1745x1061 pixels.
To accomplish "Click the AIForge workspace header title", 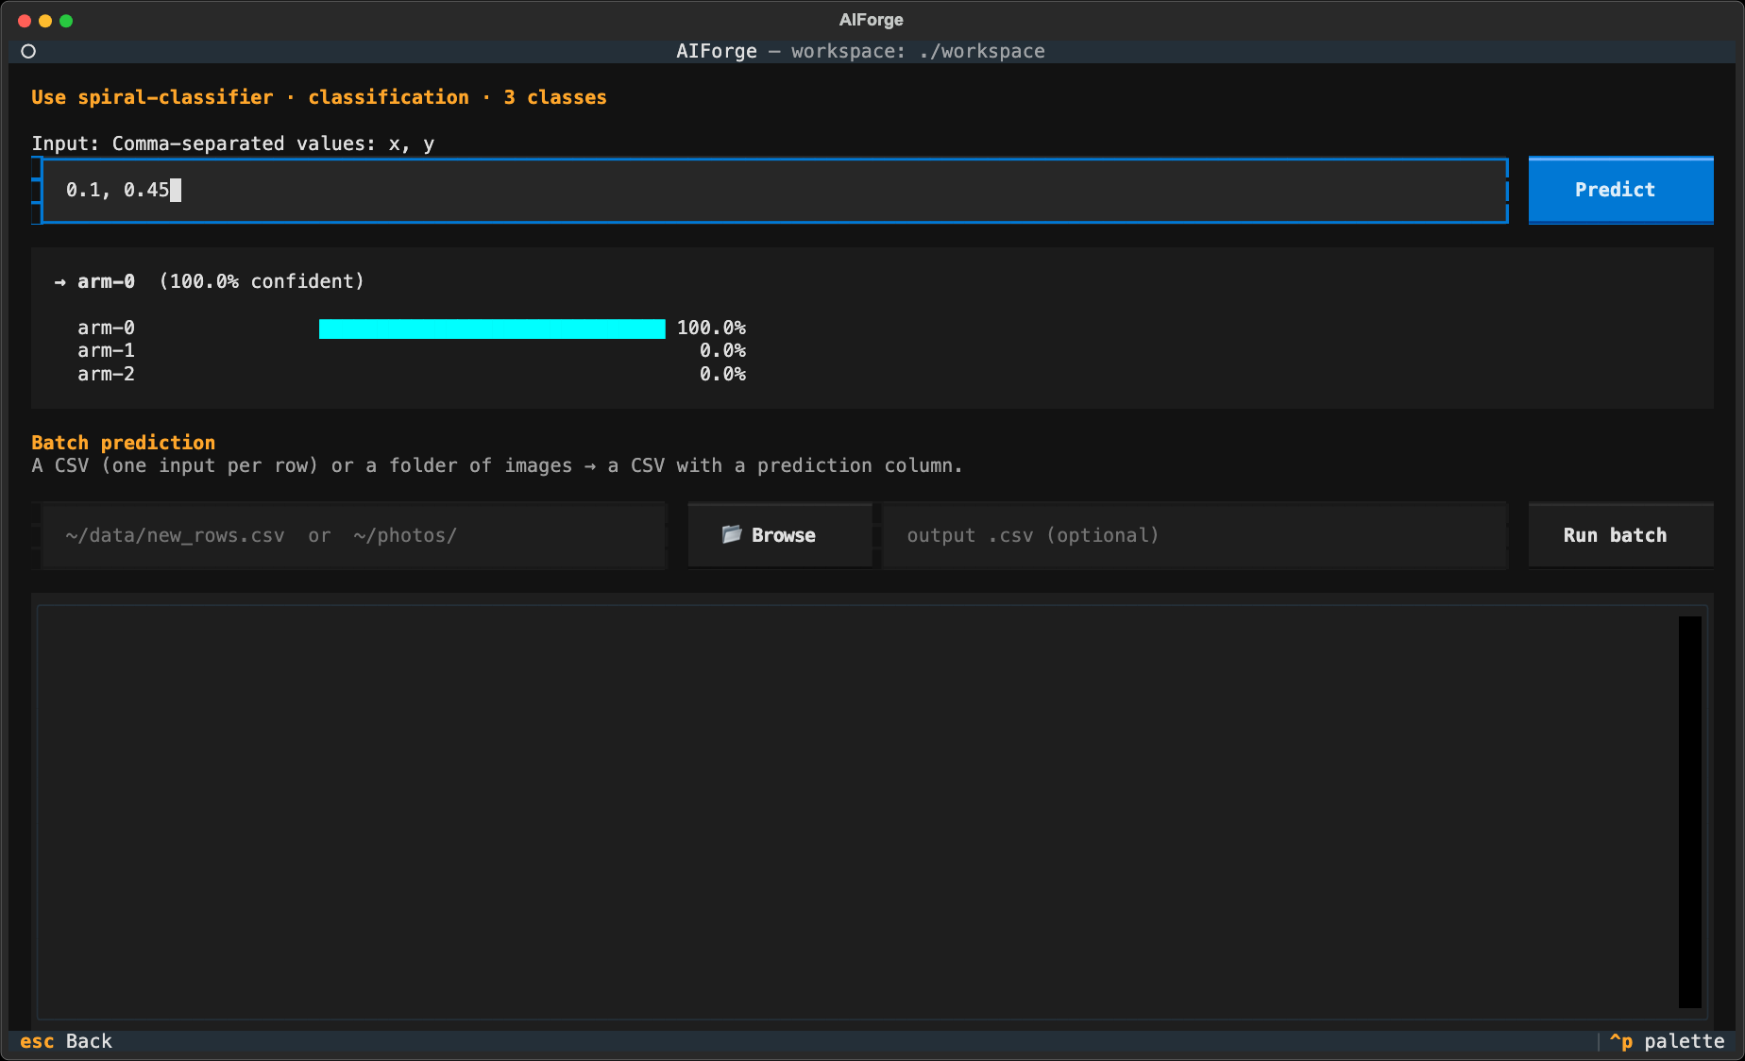I will (x=860, y=51).
